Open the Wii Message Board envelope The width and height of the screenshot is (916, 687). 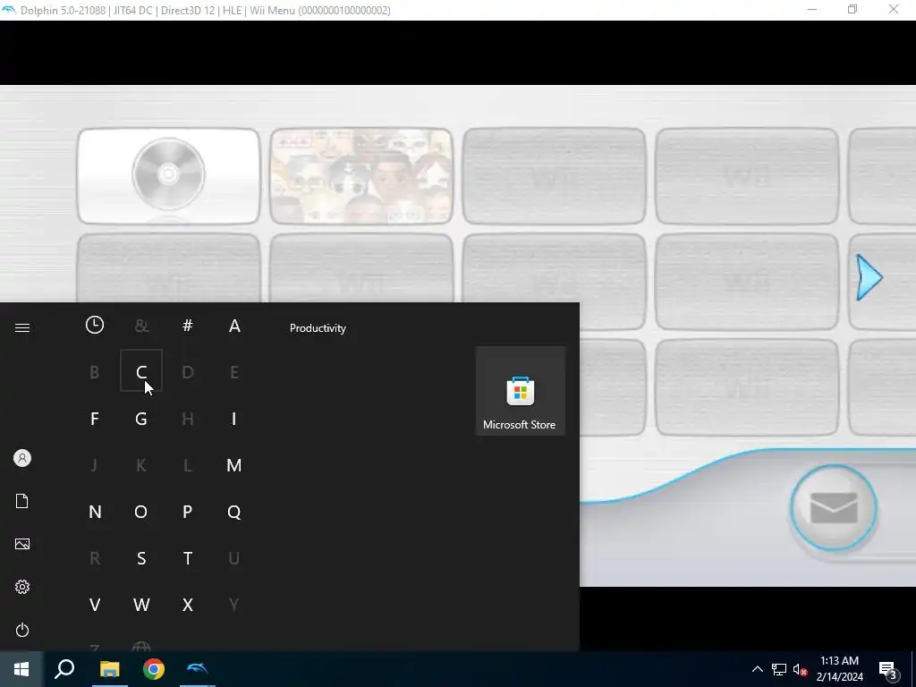point(834,508)
